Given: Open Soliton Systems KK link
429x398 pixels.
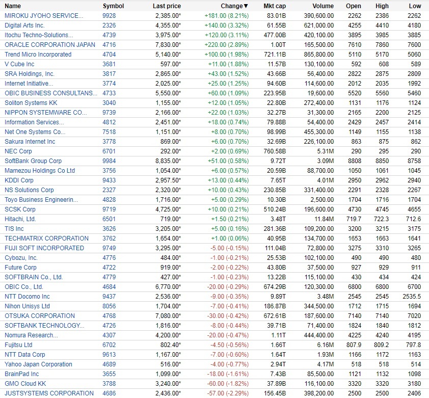Looking at the screenshot, I should coord(31,103).
